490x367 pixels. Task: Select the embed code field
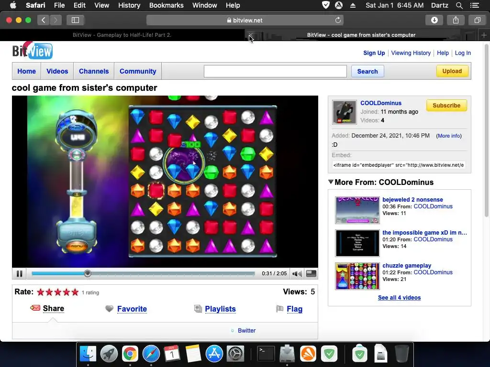tap(399, 165)
